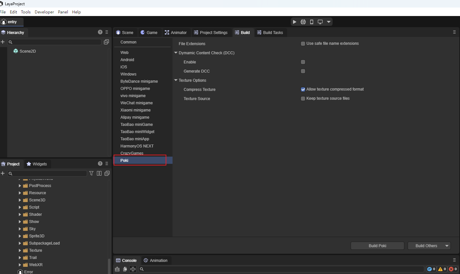460x274 pixels.
Task: Expand the Shader folder
Action: tap(20, 214)
